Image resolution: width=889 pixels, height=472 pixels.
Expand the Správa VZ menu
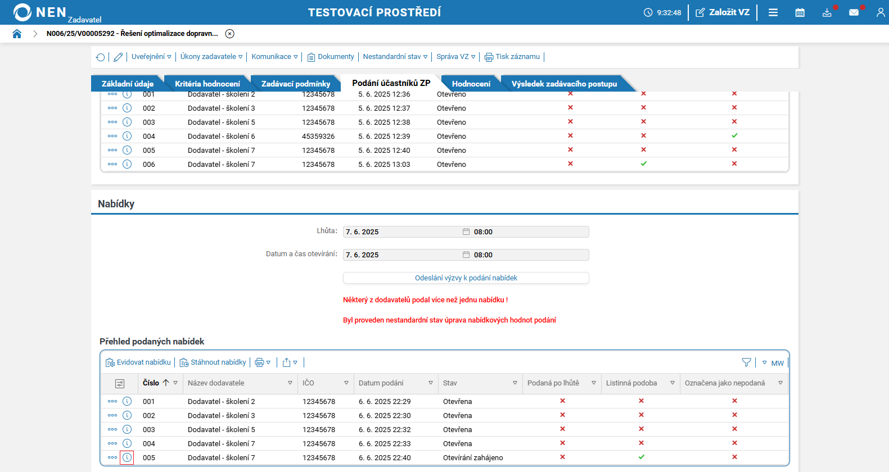point(455,57)
